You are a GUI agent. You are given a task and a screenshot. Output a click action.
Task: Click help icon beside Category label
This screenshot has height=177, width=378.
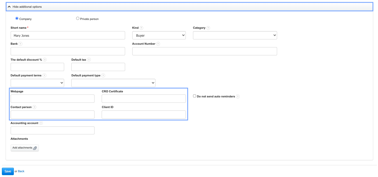(208, 28)
